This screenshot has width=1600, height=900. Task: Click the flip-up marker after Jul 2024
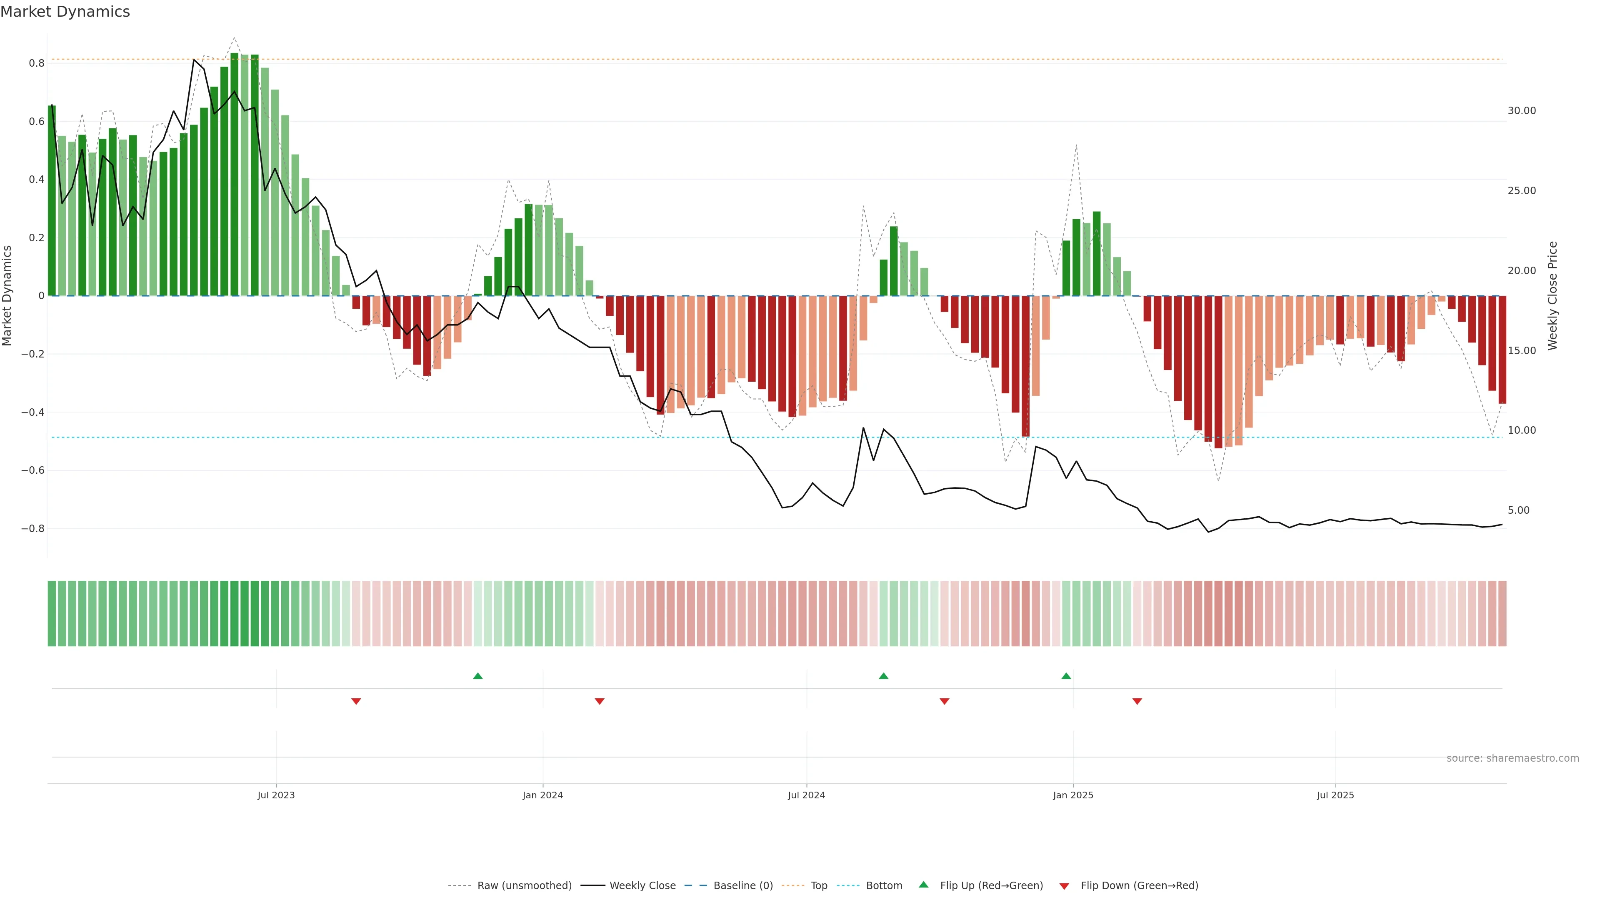[x=883, y=676]
